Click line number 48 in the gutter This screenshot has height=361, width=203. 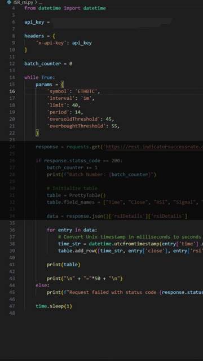coord(12,313)
